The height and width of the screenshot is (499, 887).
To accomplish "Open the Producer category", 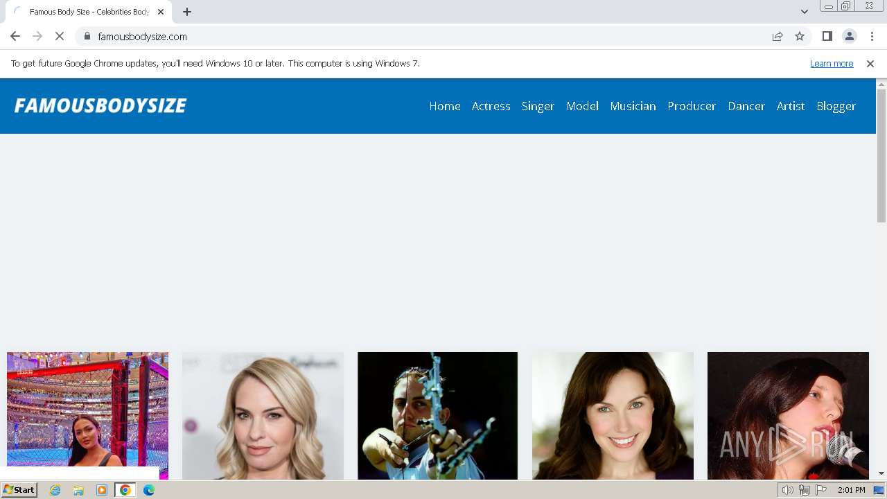I will click(x=692, y=106).
